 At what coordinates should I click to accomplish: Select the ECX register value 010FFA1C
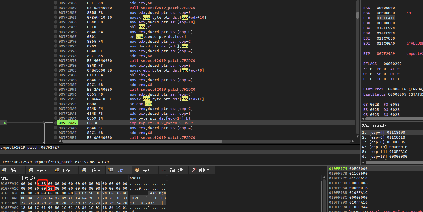point(386,18)
